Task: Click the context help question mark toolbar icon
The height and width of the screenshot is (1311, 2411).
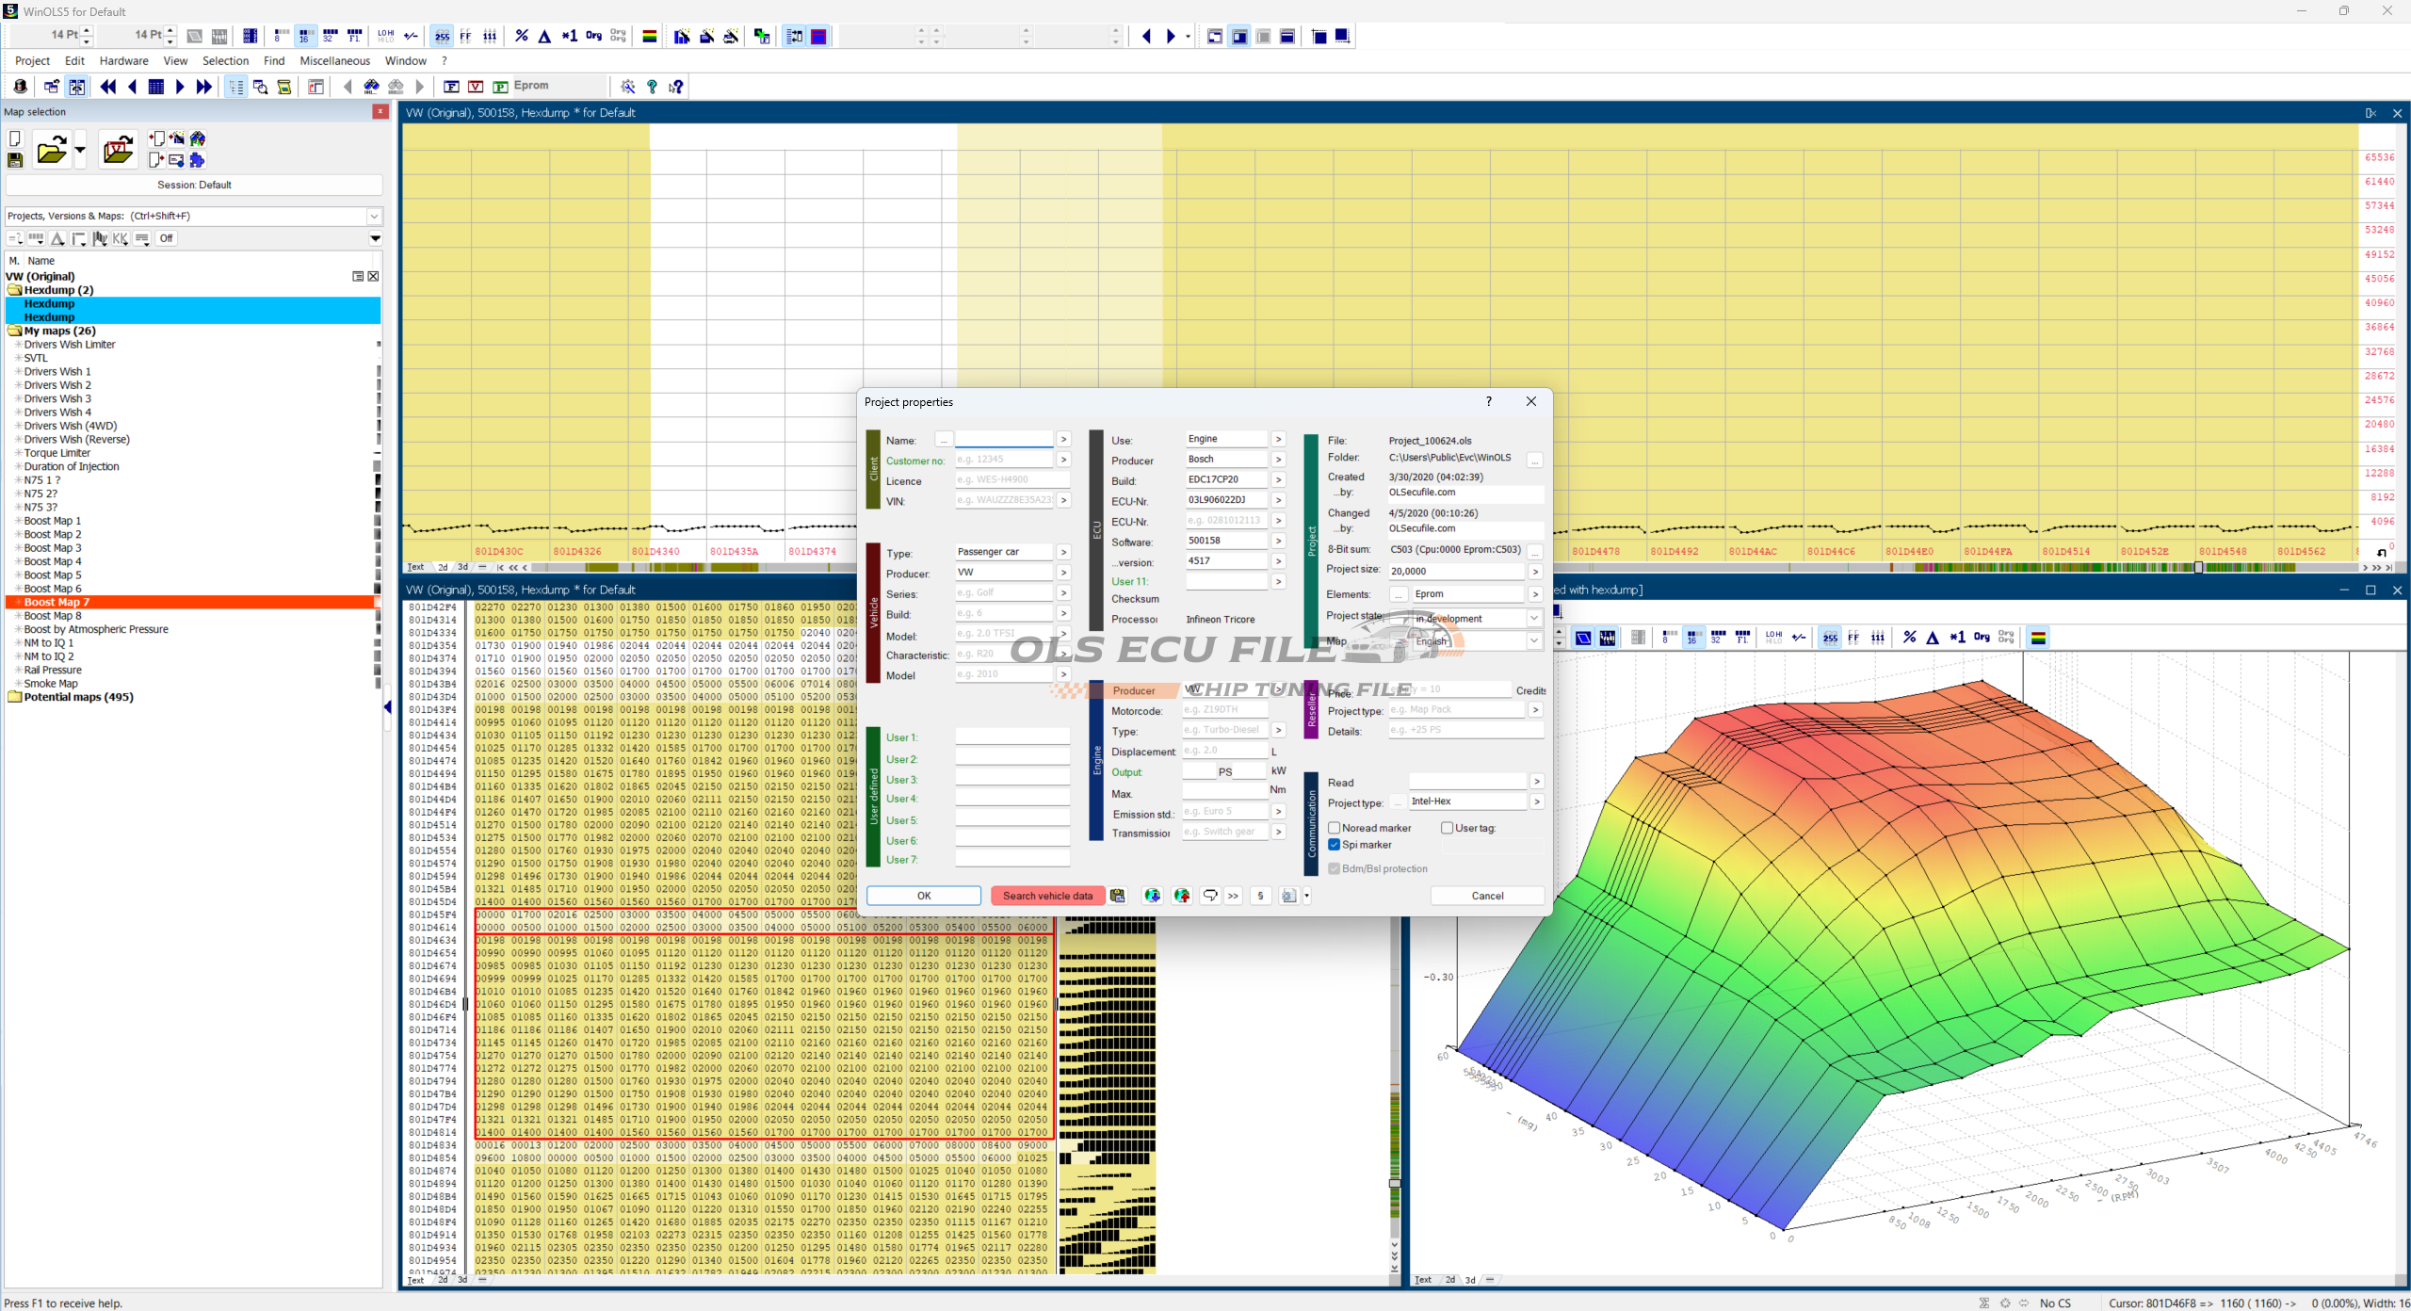Action: (x=676, y=87)
